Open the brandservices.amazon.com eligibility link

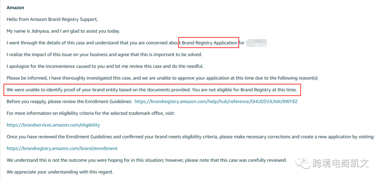click(x=53, y=125)
